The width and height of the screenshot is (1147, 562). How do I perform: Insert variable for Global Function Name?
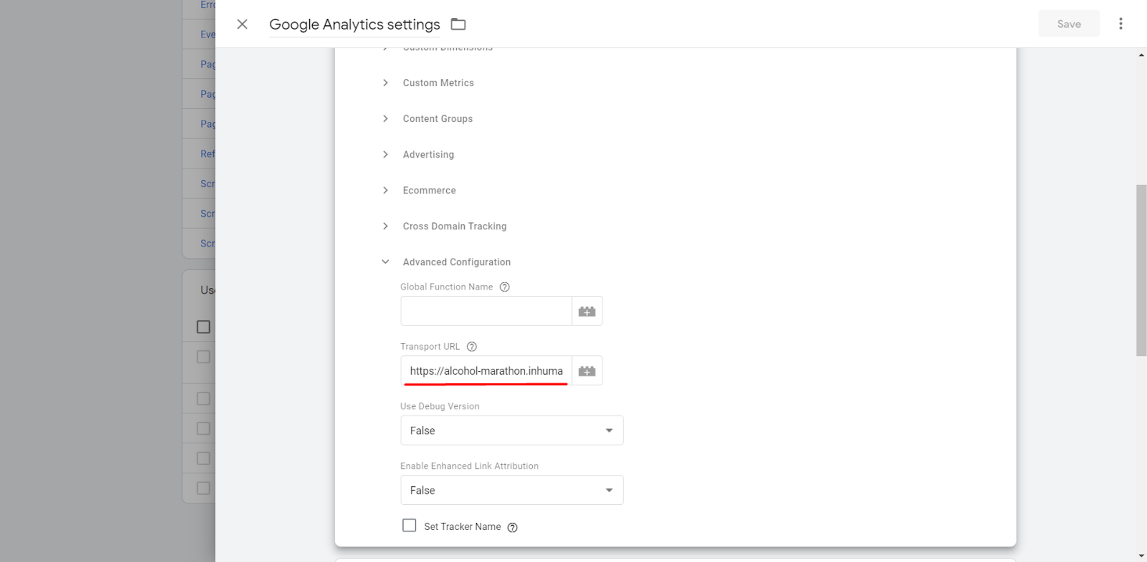tap(586, 311)
